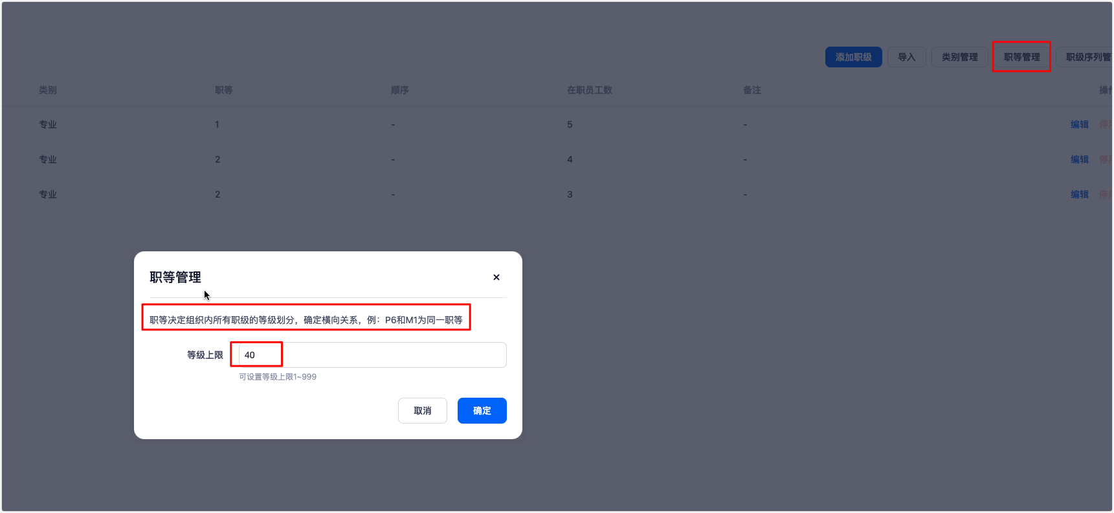This screenshot has height=513, width=1114.
Task: Select the 顺序 column header
Action: (x=399, y=90)
